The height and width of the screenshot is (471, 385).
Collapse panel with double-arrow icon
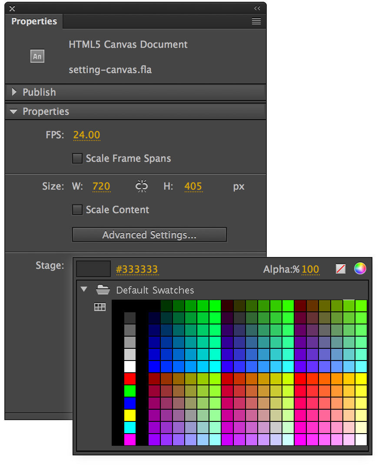(x=257, y=8)
